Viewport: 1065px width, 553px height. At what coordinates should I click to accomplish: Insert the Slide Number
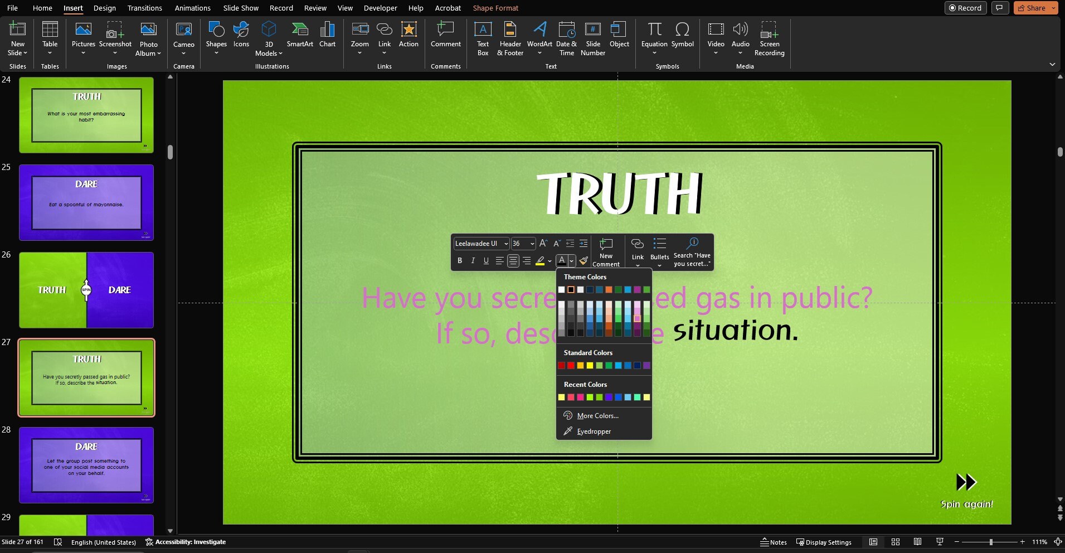point(592,37)
